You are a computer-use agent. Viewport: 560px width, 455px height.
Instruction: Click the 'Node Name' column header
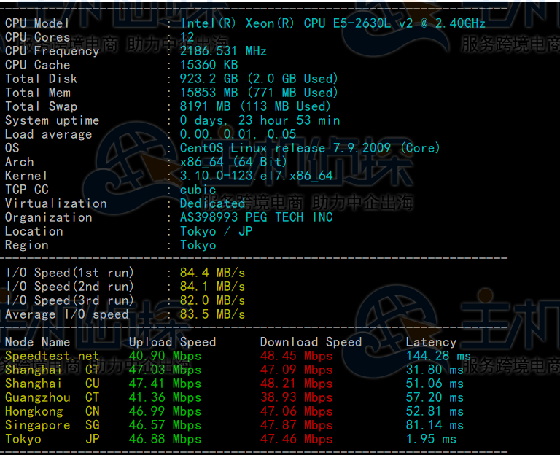37,343
